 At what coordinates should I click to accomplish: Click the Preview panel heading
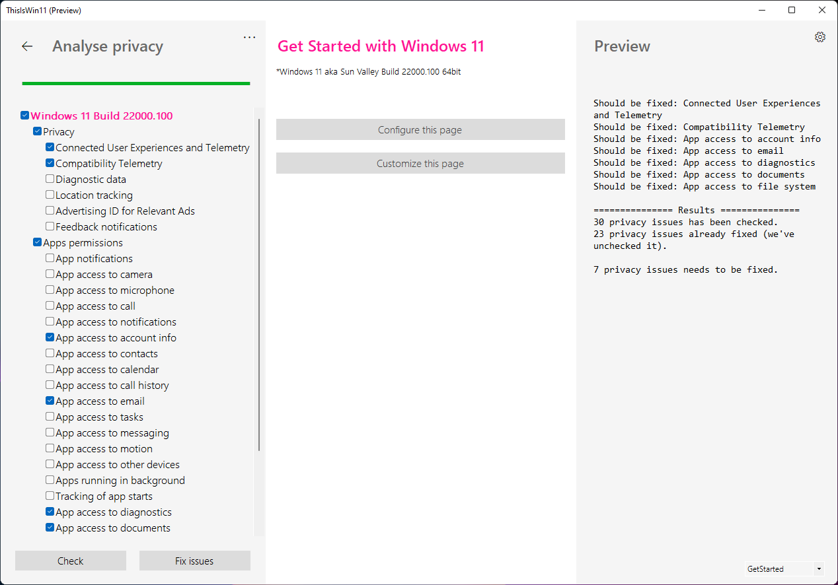622,46
